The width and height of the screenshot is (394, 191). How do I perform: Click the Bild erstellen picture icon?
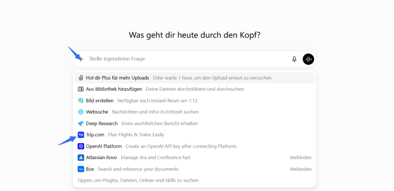tap(81, 101)
